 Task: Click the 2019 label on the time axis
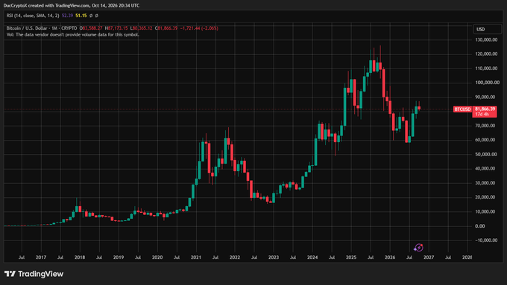coord(119,257)
